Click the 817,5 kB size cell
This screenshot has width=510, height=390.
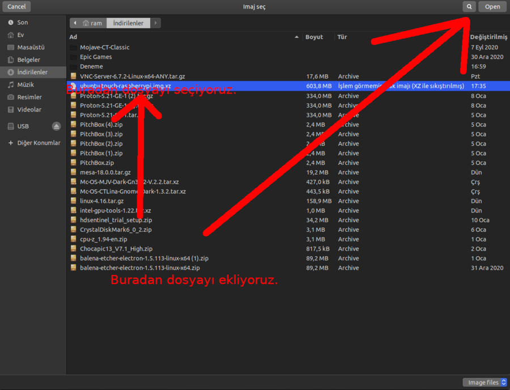click(x=318, y=249)
